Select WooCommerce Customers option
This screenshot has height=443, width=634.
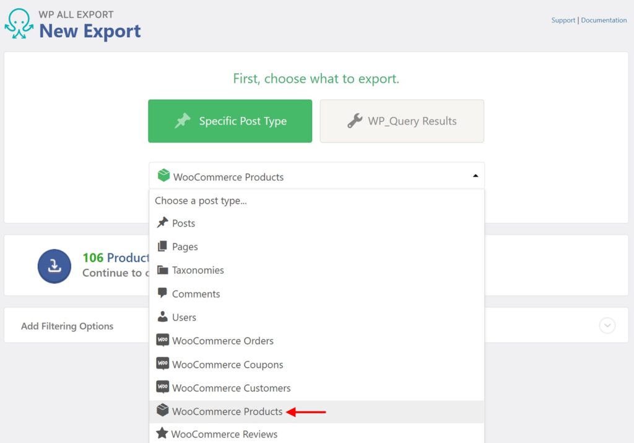pos(316,388)
